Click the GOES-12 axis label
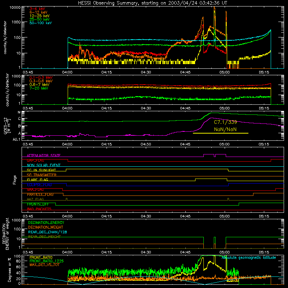Image resolution: width=288 pixels, height=288 pixels. (x=7, y=126)
